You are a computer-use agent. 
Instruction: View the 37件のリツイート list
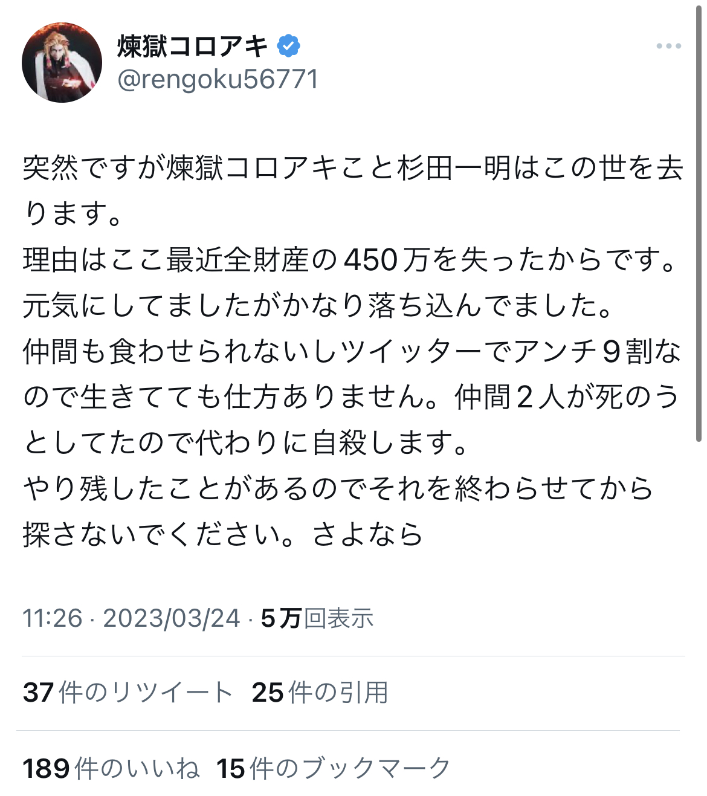(x=128, y=693)
